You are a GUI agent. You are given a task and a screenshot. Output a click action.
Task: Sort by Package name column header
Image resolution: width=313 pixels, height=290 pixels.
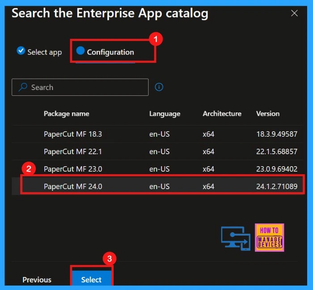click(x=67, y=113)
